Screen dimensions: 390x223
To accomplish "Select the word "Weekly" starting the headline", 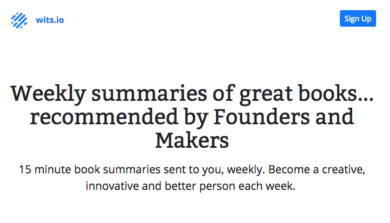I will pos(48,94).
